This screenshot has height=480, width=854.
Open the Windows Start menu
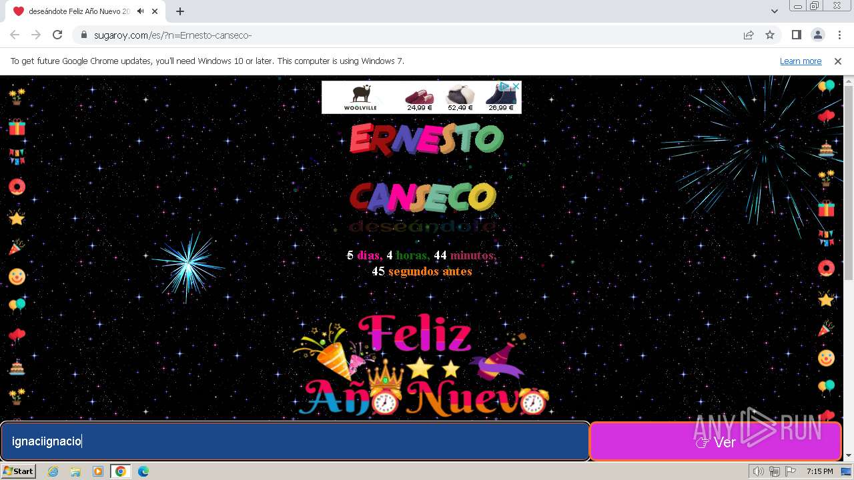[18, 471]
